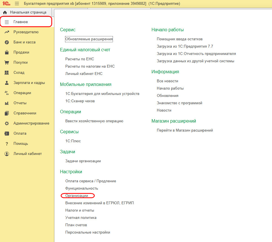This screenshot has height=242, width=272.
Task: Click the Помощь question mark icon
Action: (x=7, y=144)
